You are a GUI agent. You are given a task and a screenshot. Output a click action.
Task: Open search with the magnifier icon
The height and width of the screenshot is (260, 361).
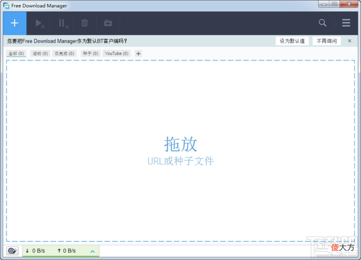click(x=322, y=23)
